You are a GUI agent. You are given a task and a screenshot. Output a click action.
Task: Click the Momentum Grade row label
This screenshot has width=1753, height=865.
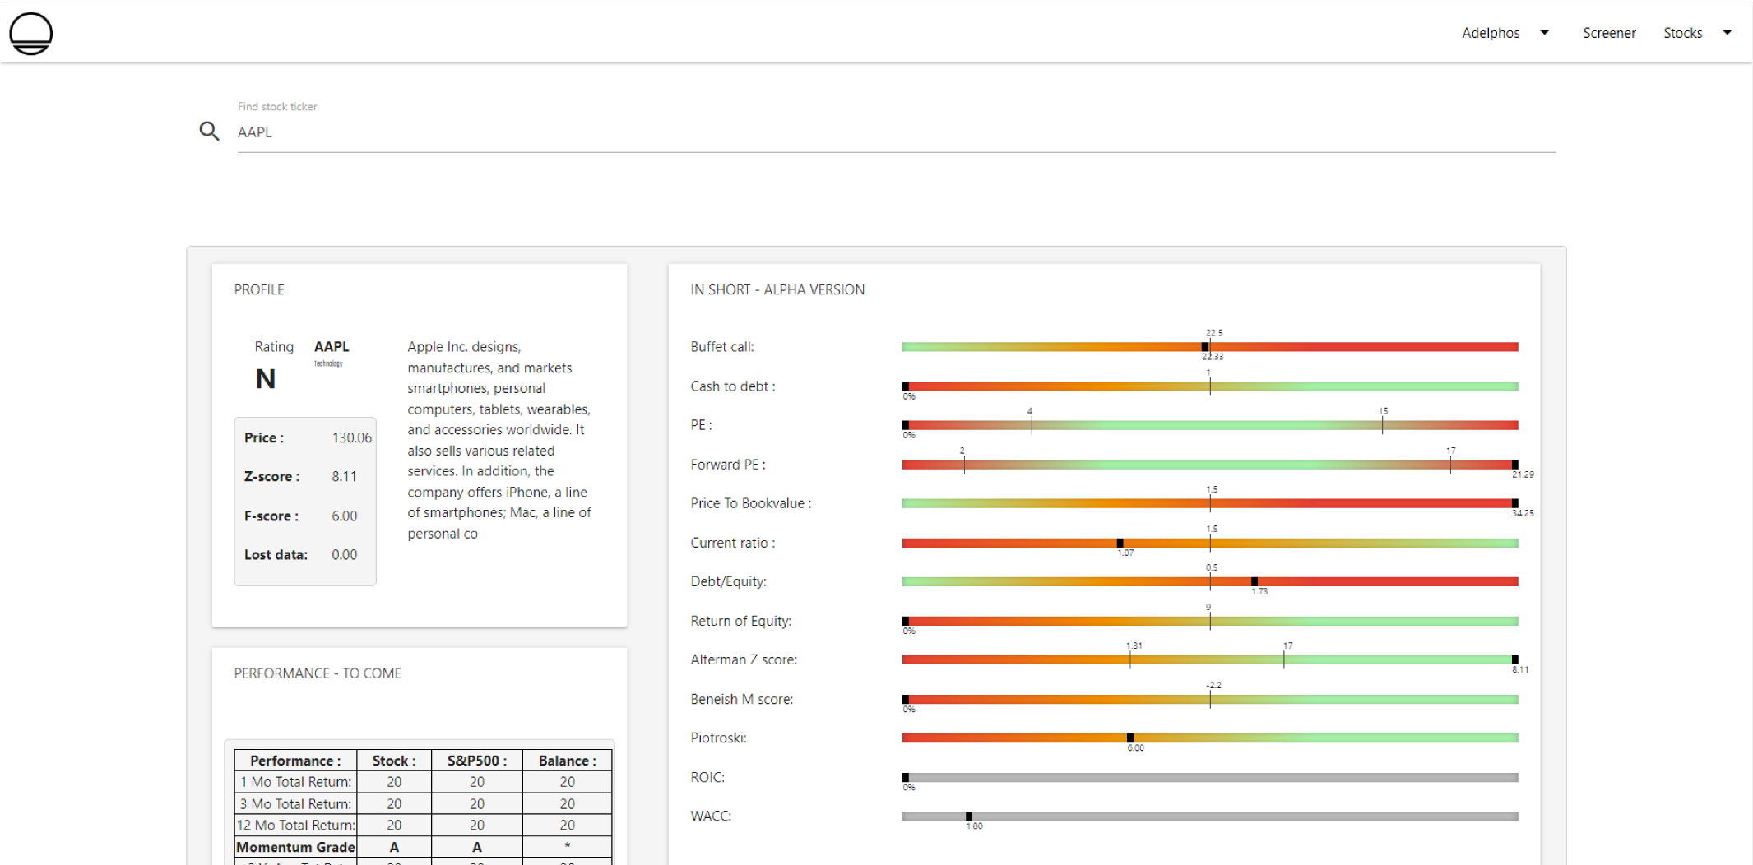[x=295, y=847]
